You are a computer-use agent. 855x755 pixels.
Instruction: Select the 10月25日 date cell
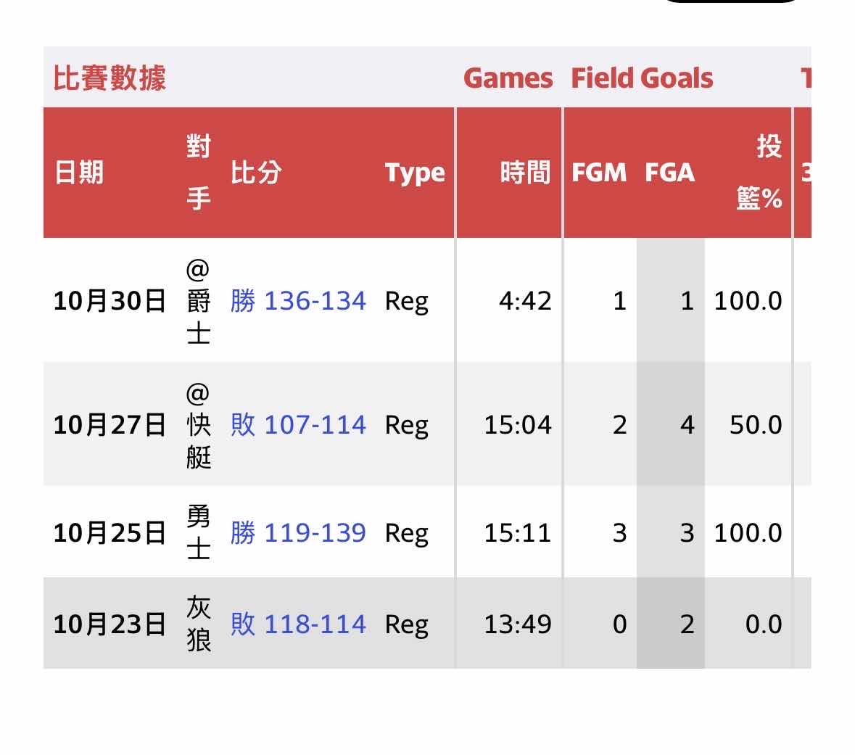tap(110, 533)
